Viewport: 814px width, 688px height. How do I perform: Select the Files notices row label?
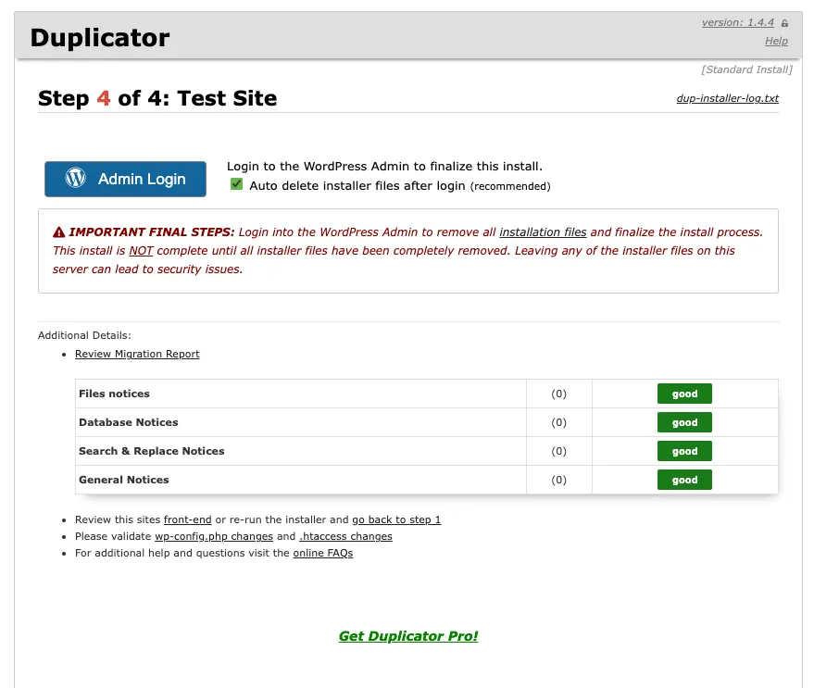click(x=114, y=394)
